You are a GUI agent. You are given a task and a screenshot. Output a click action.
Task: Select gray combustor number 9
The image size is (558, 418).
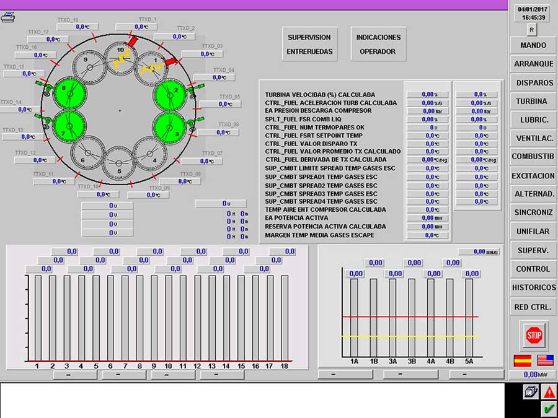pyautogui.click(x=89, y=67)
